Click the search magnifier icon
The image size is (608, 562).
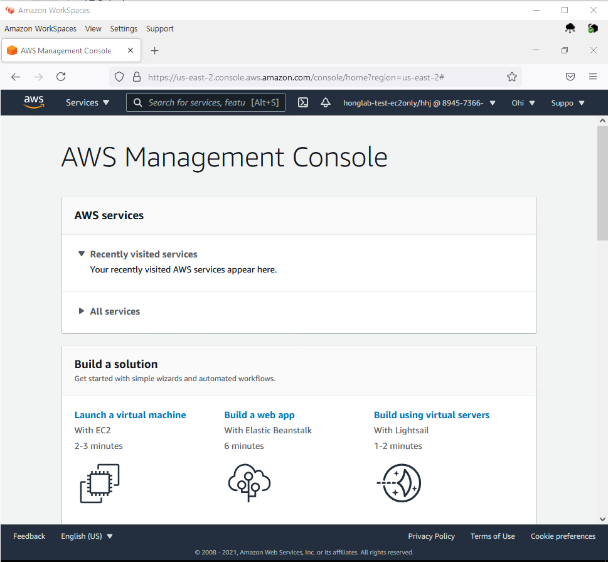click(137, 102)
